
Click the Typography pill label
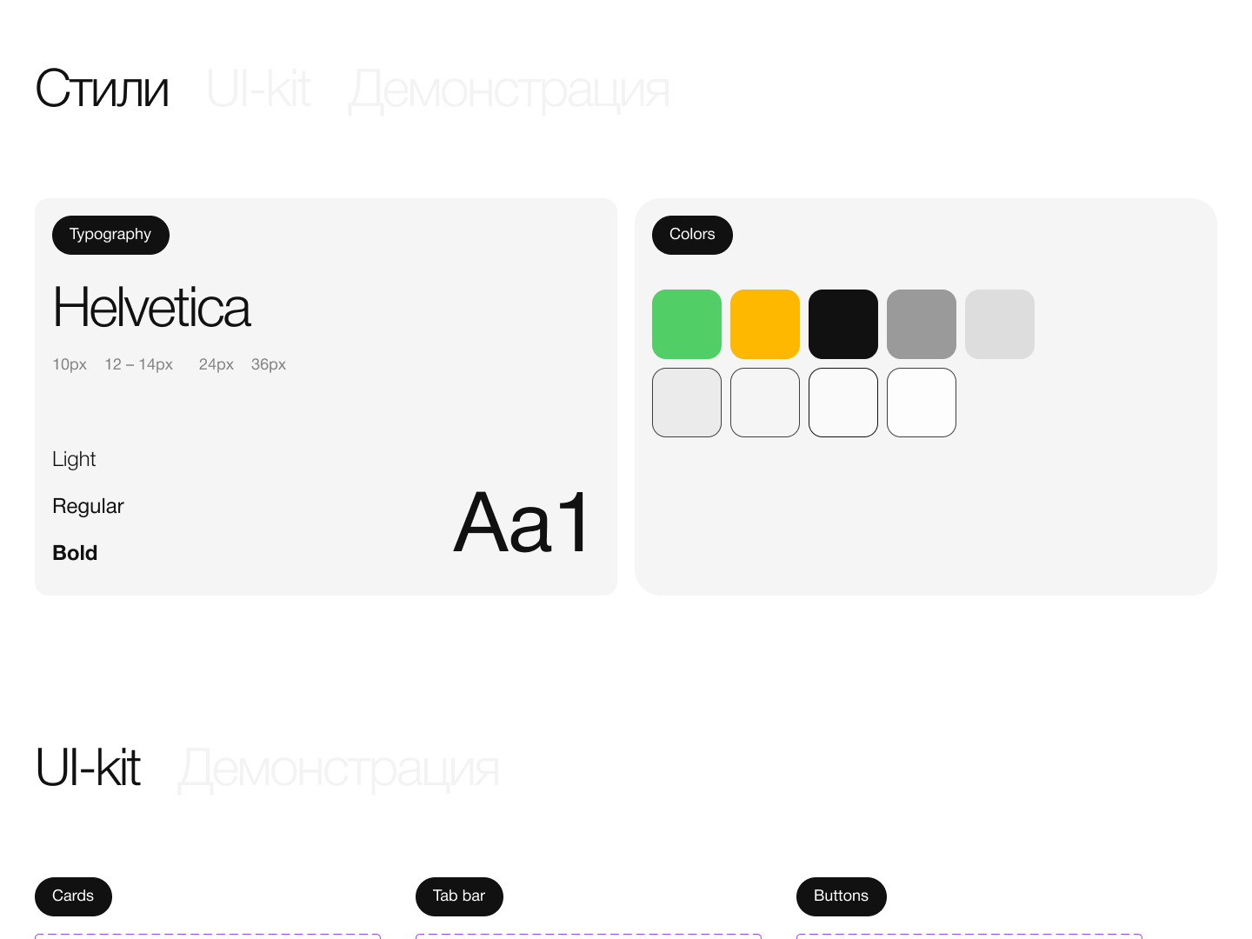[110, 235]
